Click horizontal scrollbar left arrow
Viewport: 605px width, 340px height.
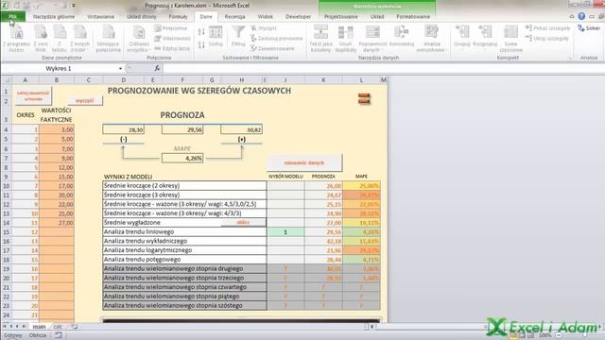click(372, 327)
